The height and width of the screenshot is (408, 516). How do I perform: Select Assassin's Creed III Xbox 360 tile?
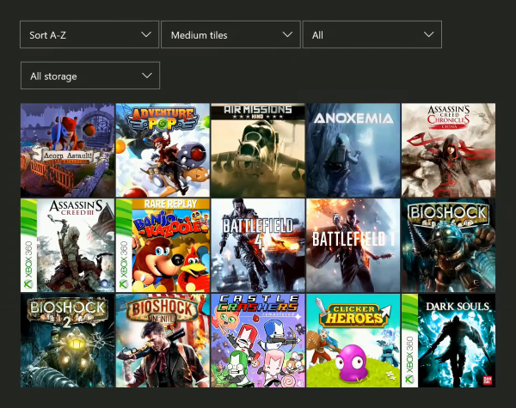67,246
